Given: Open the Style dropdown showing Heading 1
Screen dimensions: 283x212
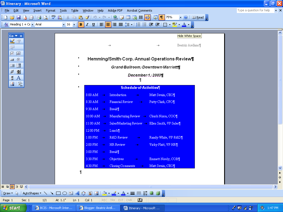Looking at the screenshot, I should tap(32, 25).
